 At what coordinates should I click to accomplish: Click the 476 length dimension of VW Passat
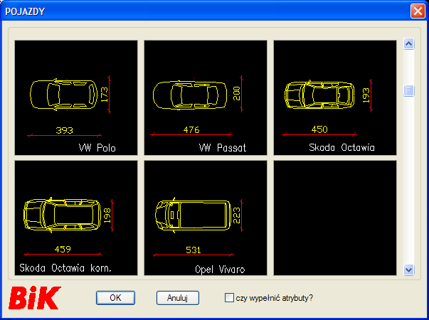pos(191,129)
